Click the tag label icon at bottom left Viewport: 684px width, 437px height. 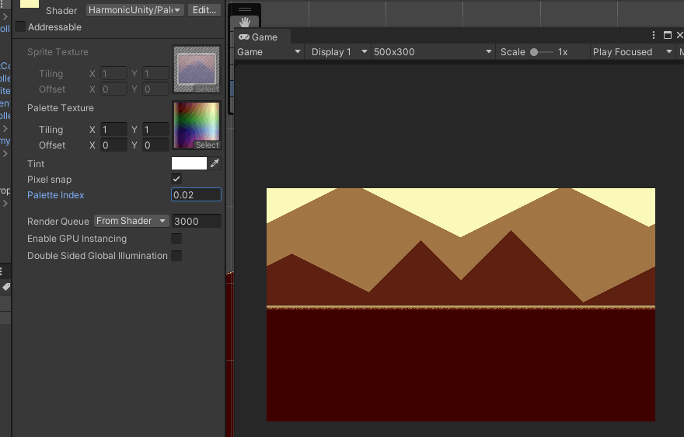coord(5,288)
